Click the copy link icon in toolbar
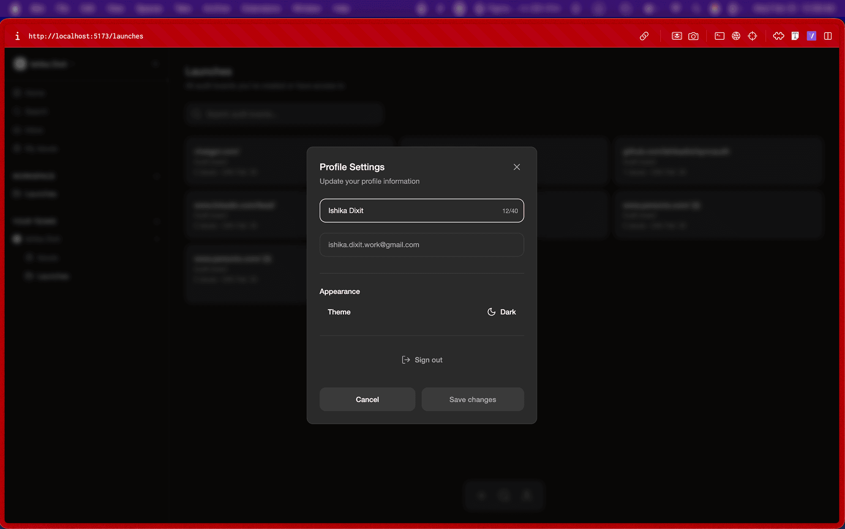Image resolution: width=845 pixels, height=529 pixels. [x=644, y=36]
